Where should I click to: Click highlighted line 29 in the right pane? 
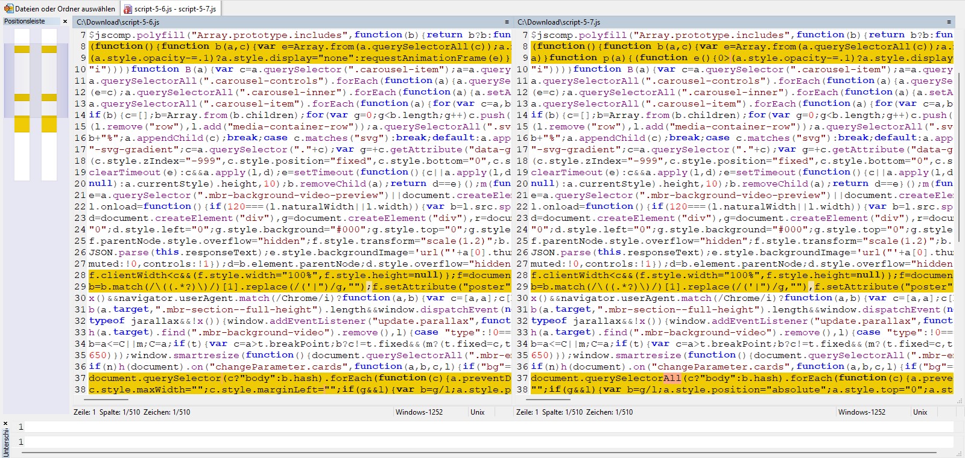(742, 286)
